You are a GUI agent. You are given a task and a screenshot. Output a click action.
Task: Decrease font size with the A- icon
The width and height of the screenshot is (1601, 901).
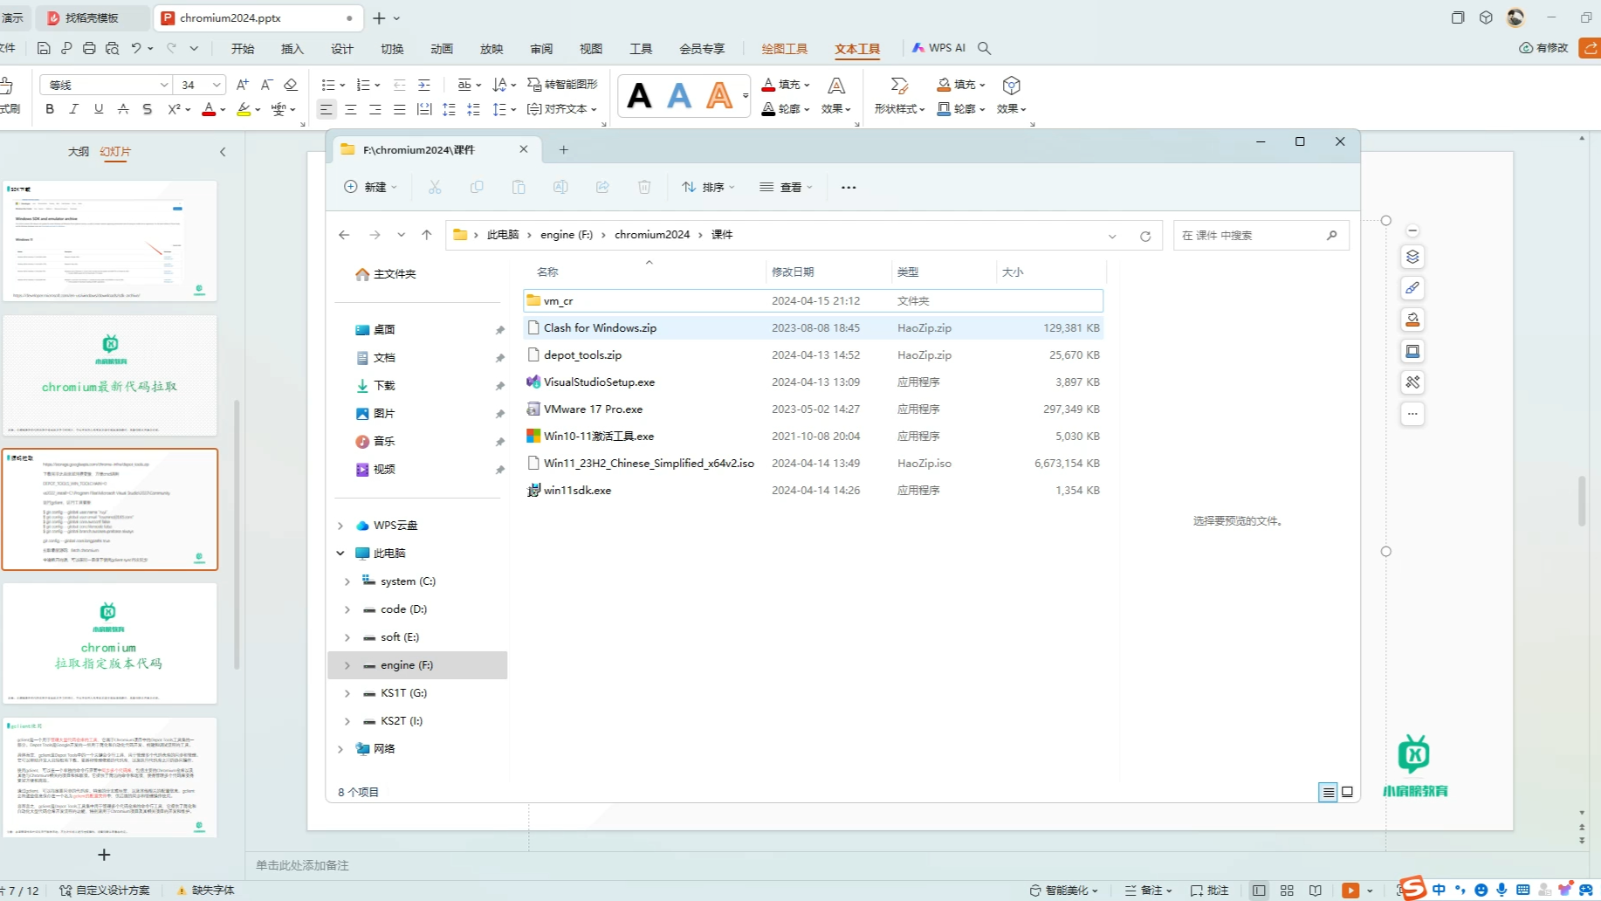point(266,85)
